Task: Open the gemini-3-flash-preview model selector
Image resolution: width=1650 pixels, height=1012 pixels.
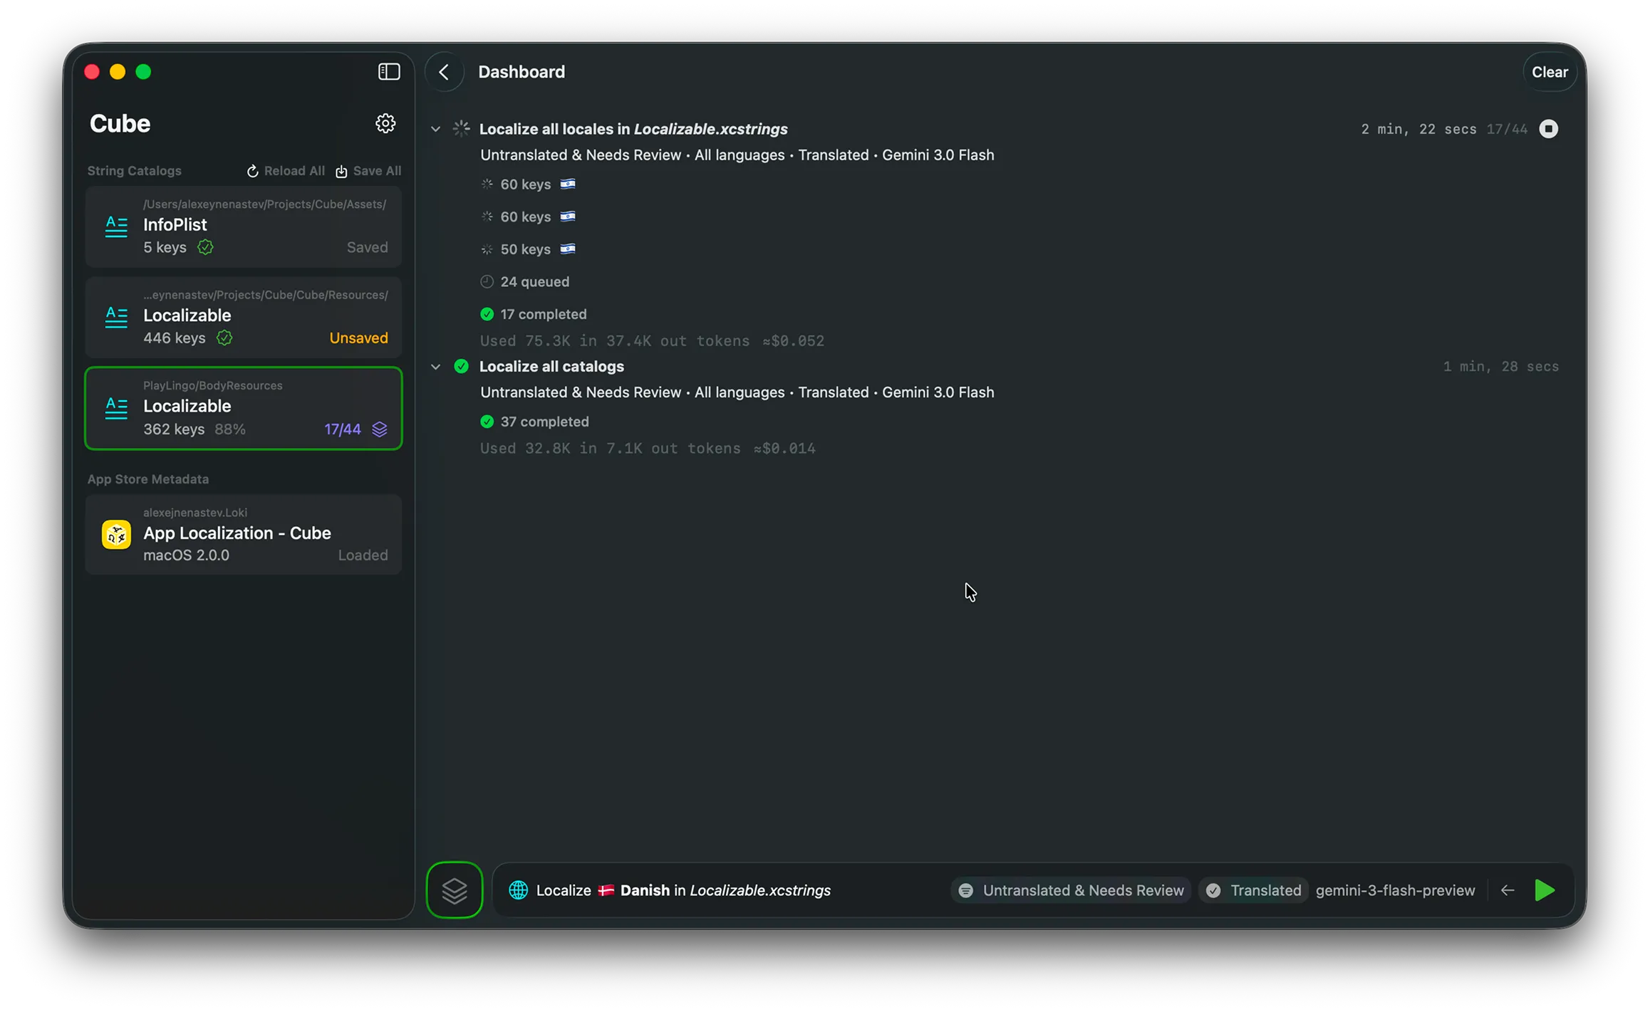Action: point(1394,890)
